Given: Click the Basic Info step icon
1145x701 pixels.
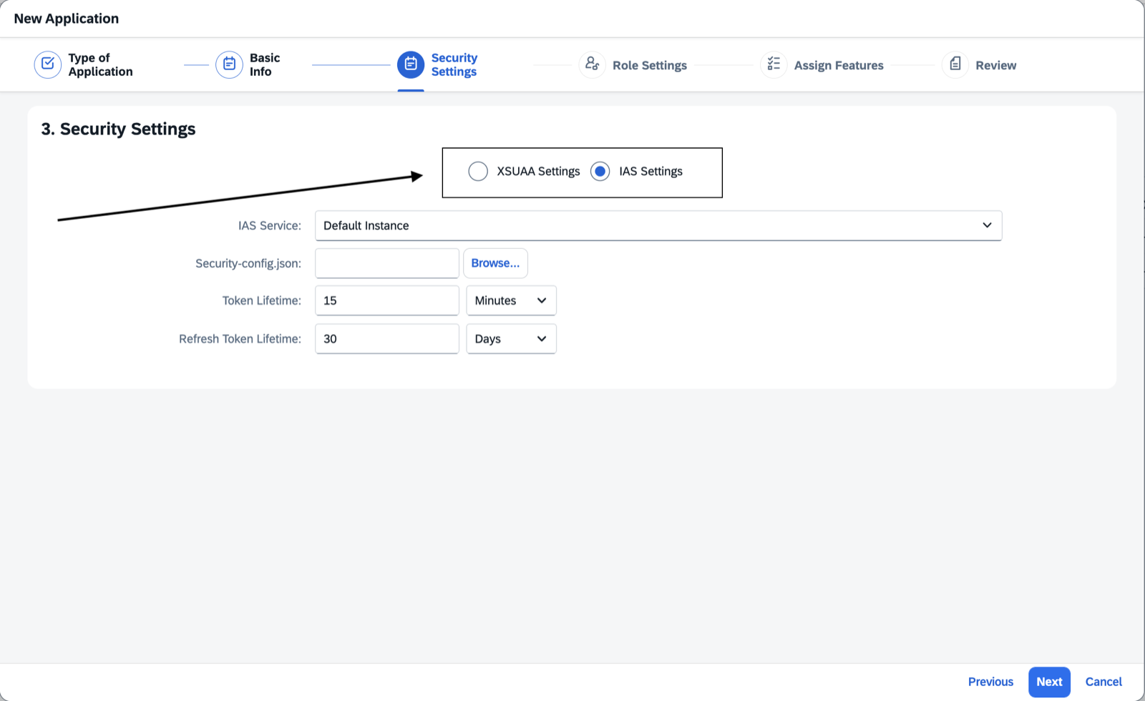Looking at the screenshot, I should 229,64.
